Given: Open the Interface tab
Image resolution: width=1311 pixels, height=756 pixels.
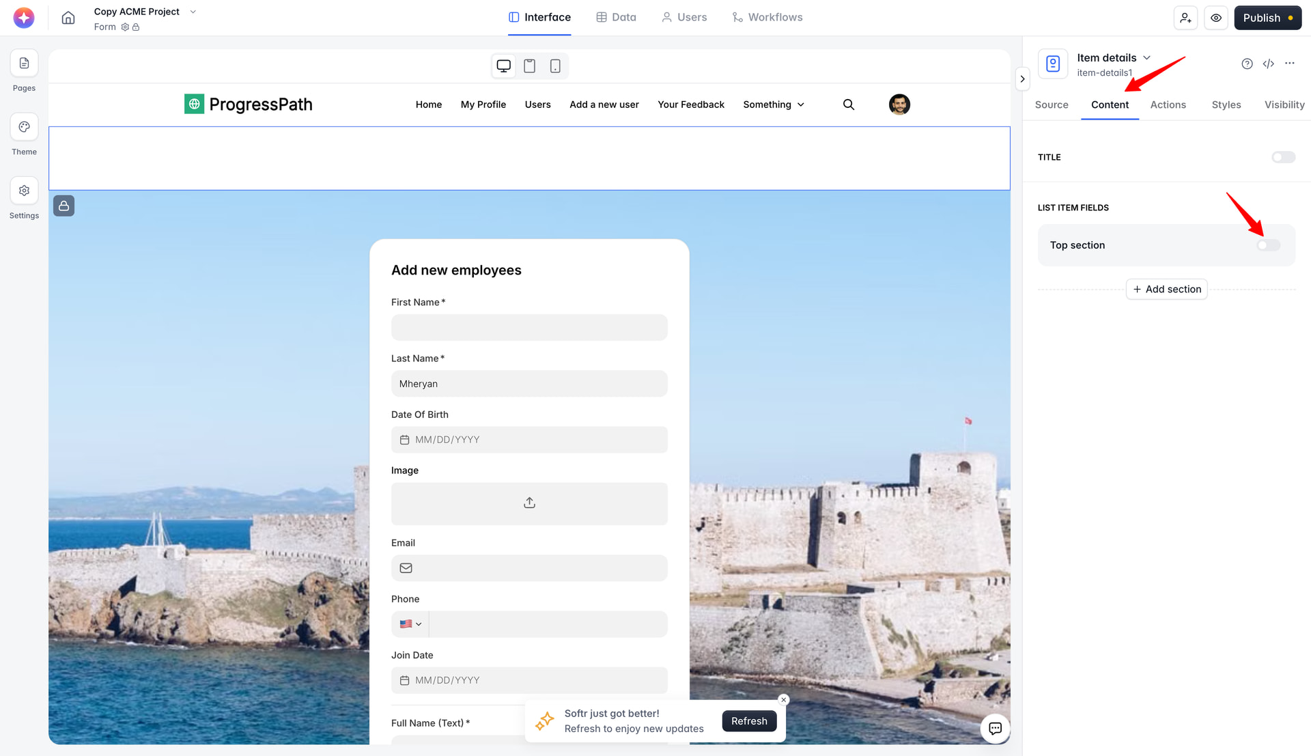Looking at the screenshot, I should tap(539, 18).
